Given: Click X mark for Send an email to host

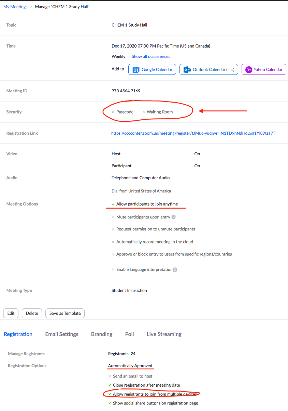Looking at the screenshot, I should (x=110, y=376).
